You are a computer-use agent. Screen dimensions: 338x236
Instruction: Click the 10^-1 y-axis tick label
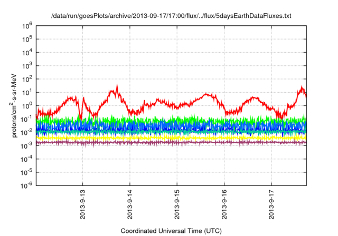(26, 119)
